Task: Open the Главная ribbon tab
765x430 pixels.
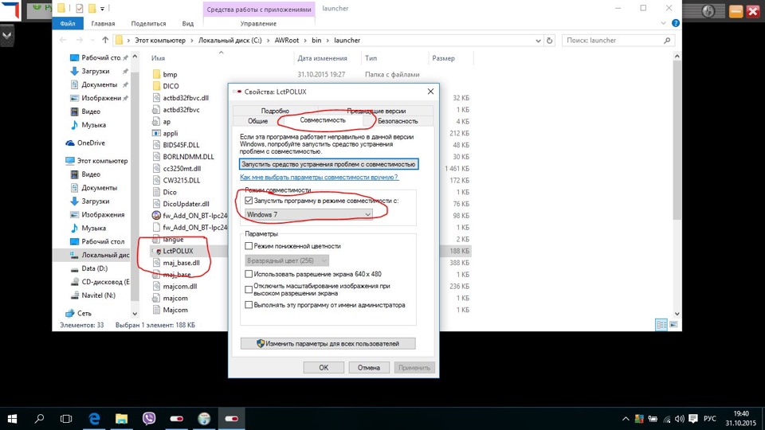Action: pyautogui.click(x=103, y=23)
